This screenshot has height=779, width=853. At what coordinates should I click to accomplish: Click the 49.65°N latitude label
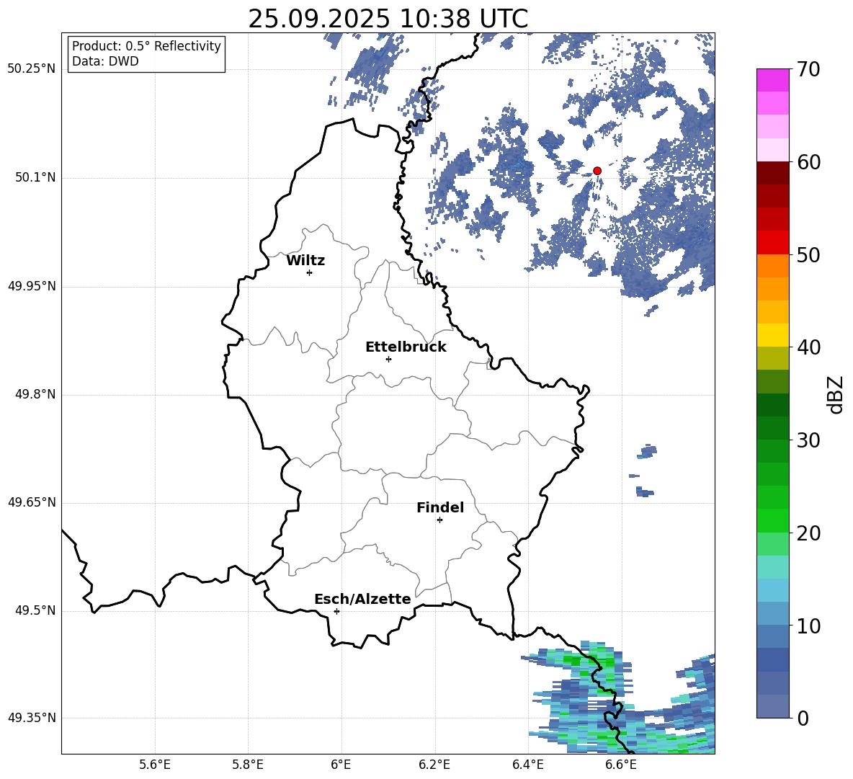pyautogui.click(x=32, y=502)
